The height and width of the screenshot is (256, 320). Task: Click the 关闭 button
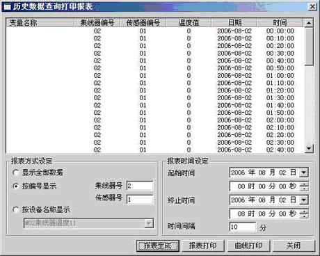click(x=294, y=246)
